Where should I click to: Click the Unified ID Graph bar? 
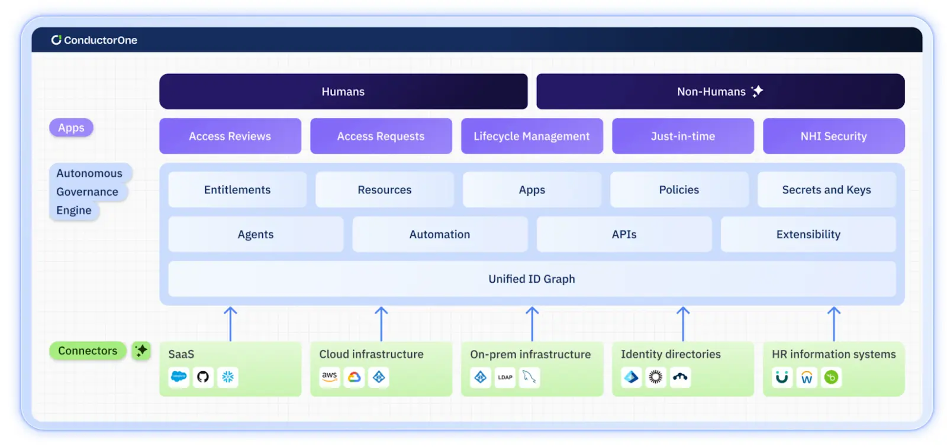click(532, 279)
